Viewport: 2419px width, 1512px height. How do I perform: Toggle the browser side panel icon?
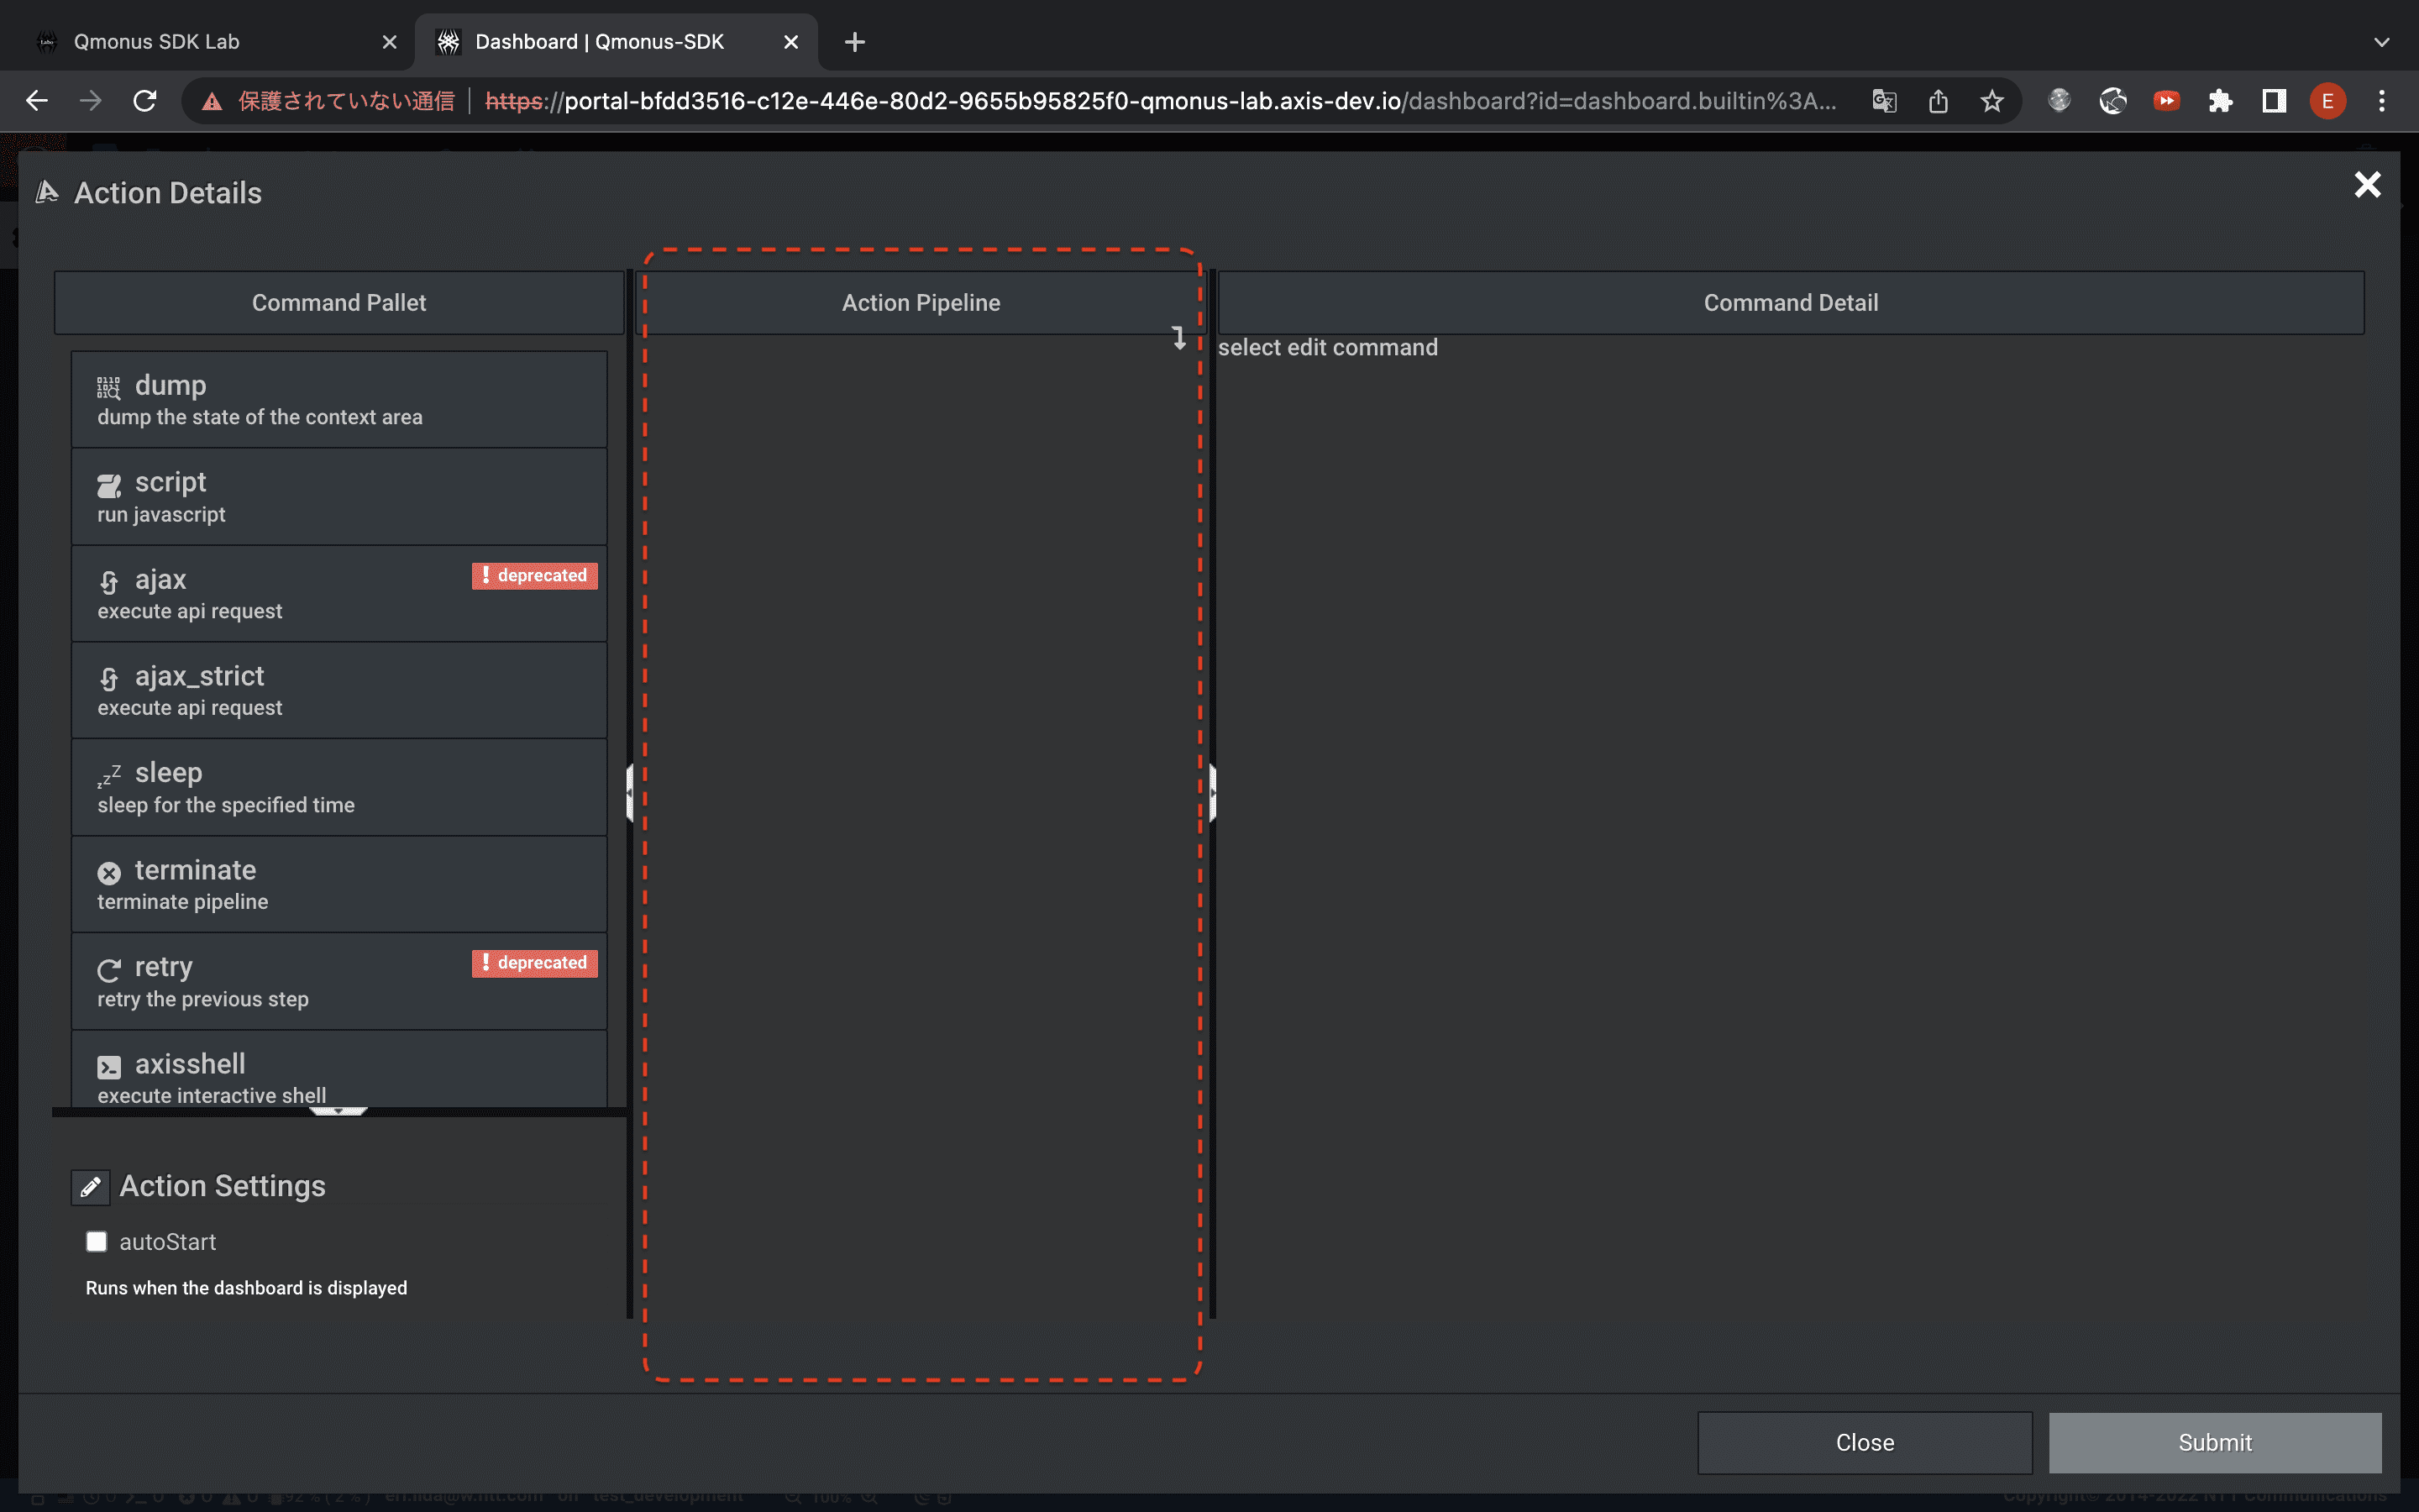point(2274,101)
